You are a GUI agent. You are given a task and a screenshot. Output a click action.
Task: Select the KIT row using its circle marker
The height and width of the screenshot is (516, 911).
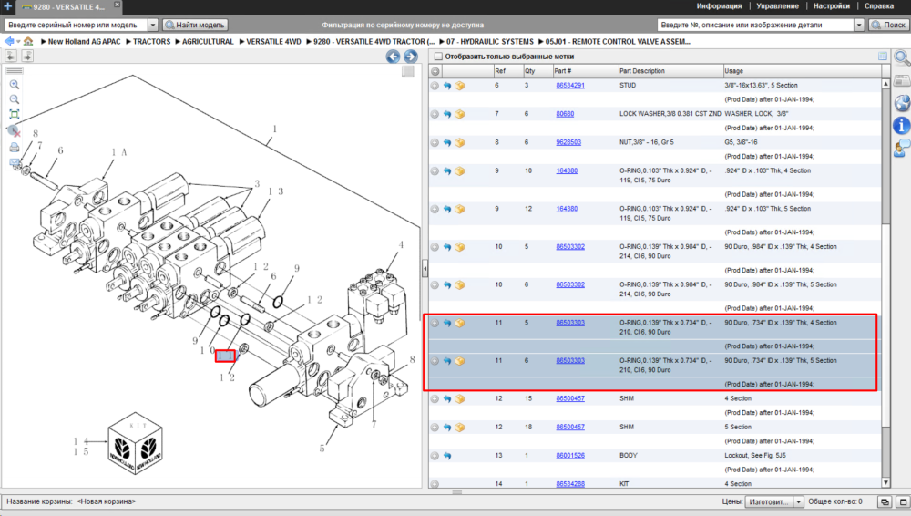[x=435, y=484]
